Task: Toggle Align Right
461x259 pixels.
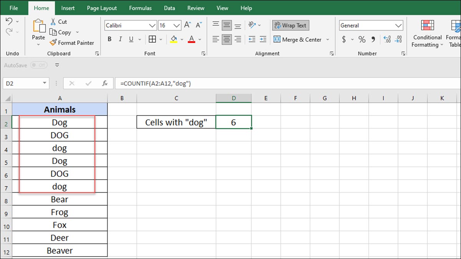Action: [x=238, y=39]
